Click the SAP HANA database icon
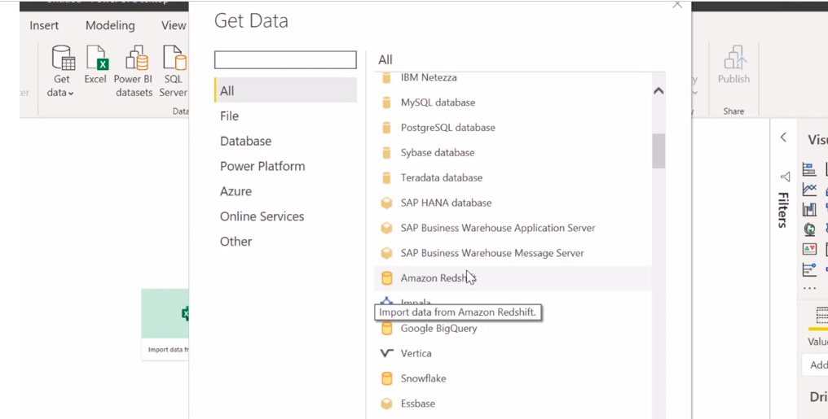Image resolution: width=828 pixels, height=419 pixels. (x=386, y=203)
